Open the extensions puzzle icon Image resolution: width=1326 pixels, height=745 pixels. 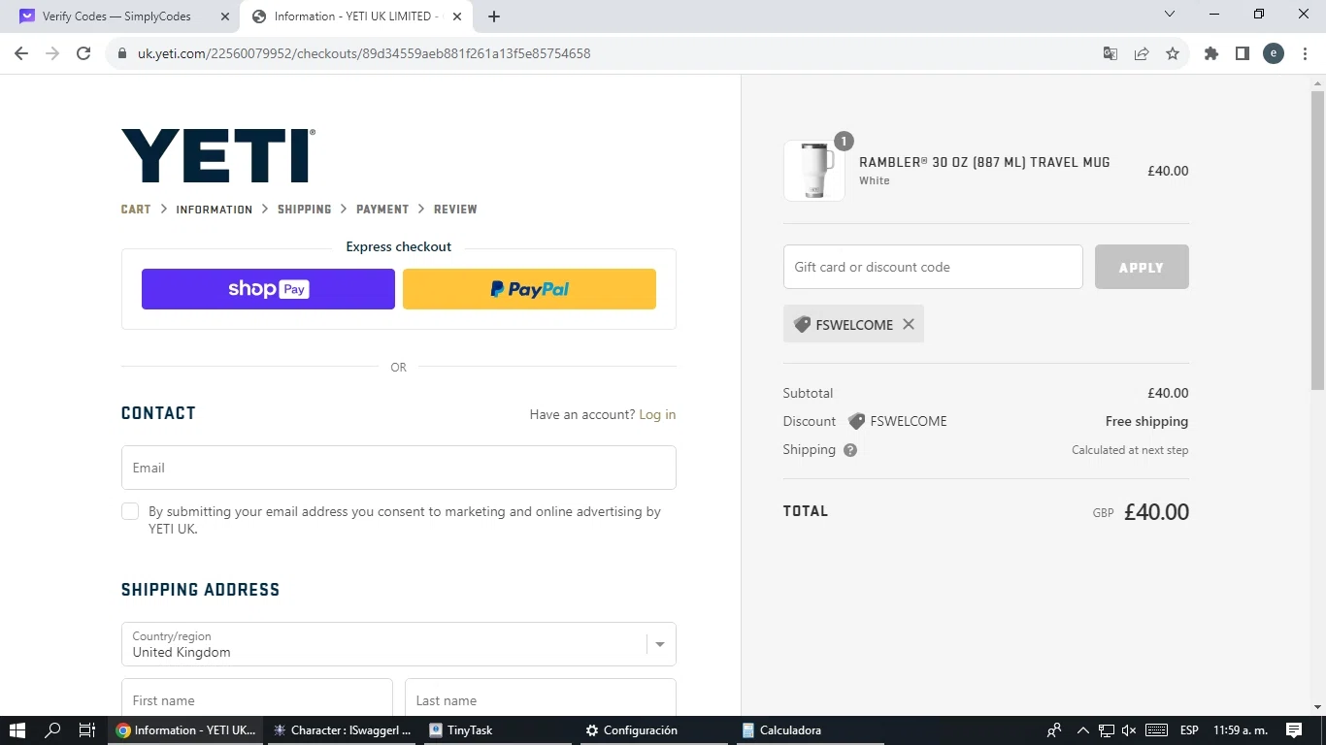1211,53
